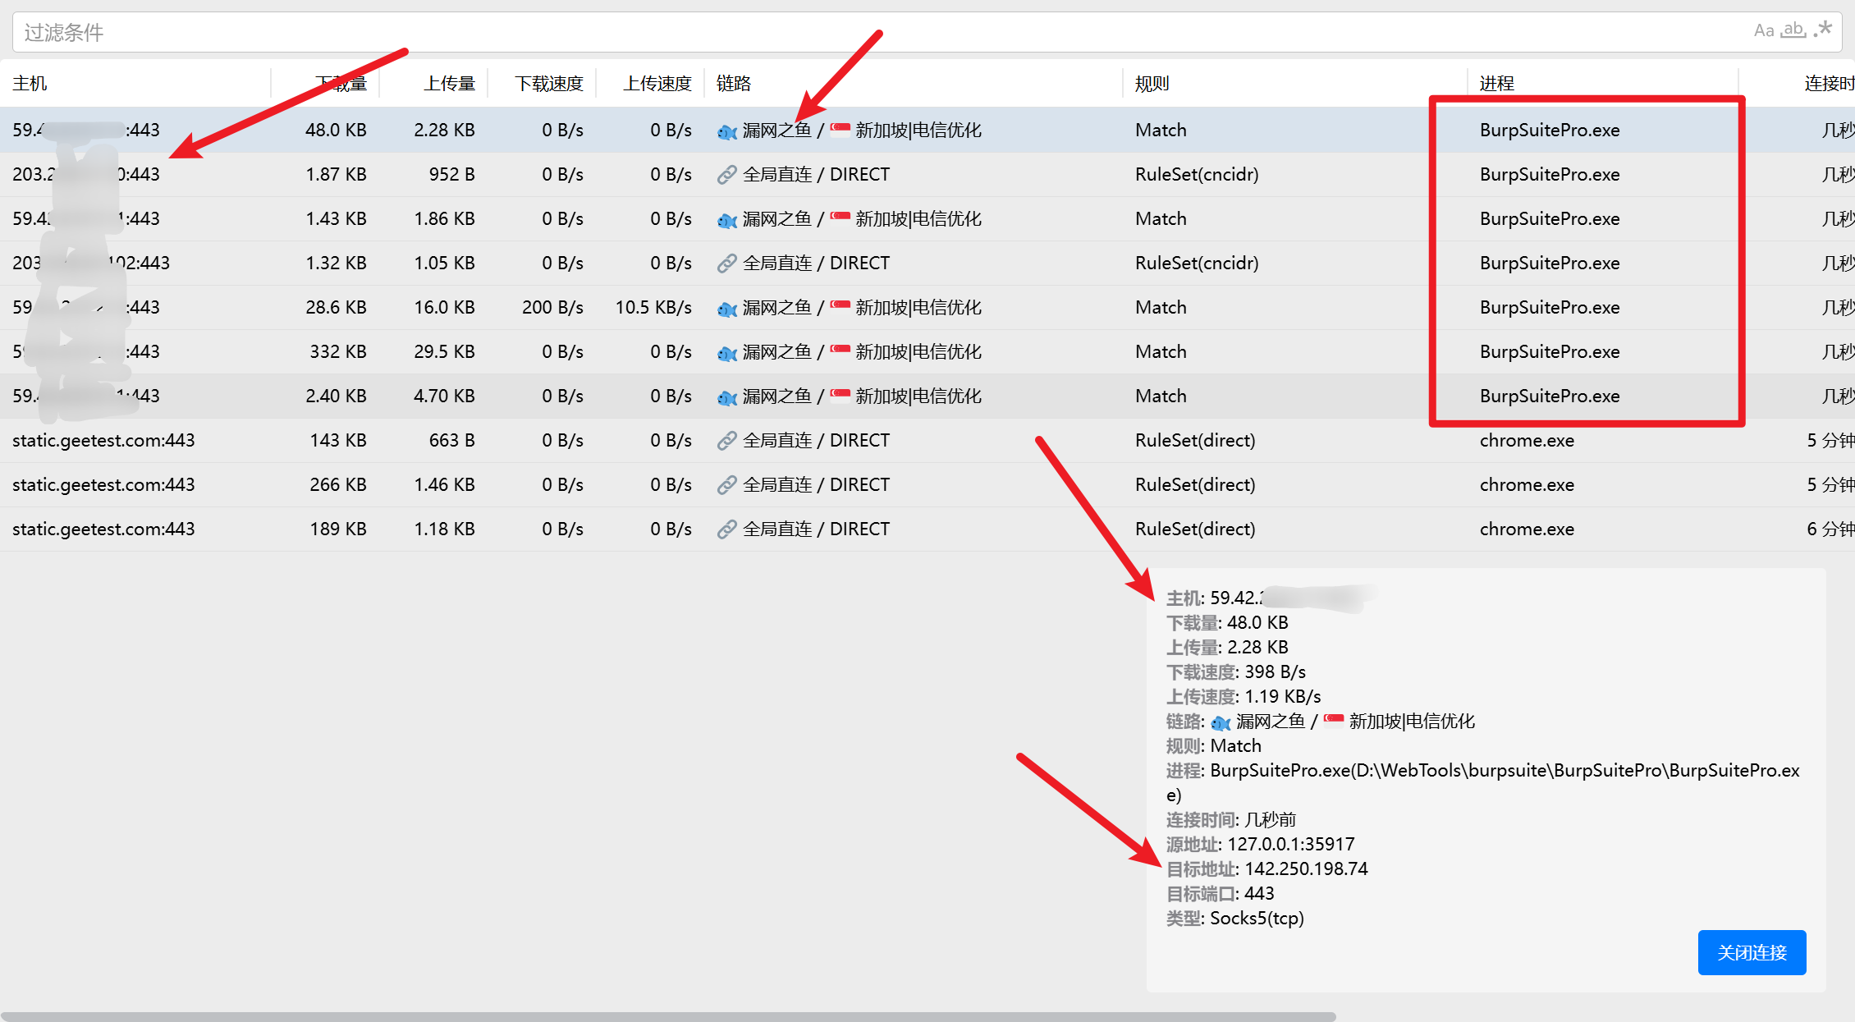
Task: Click Singapore flag icon in the 1.43 KB row
Action: pos(840,218)
